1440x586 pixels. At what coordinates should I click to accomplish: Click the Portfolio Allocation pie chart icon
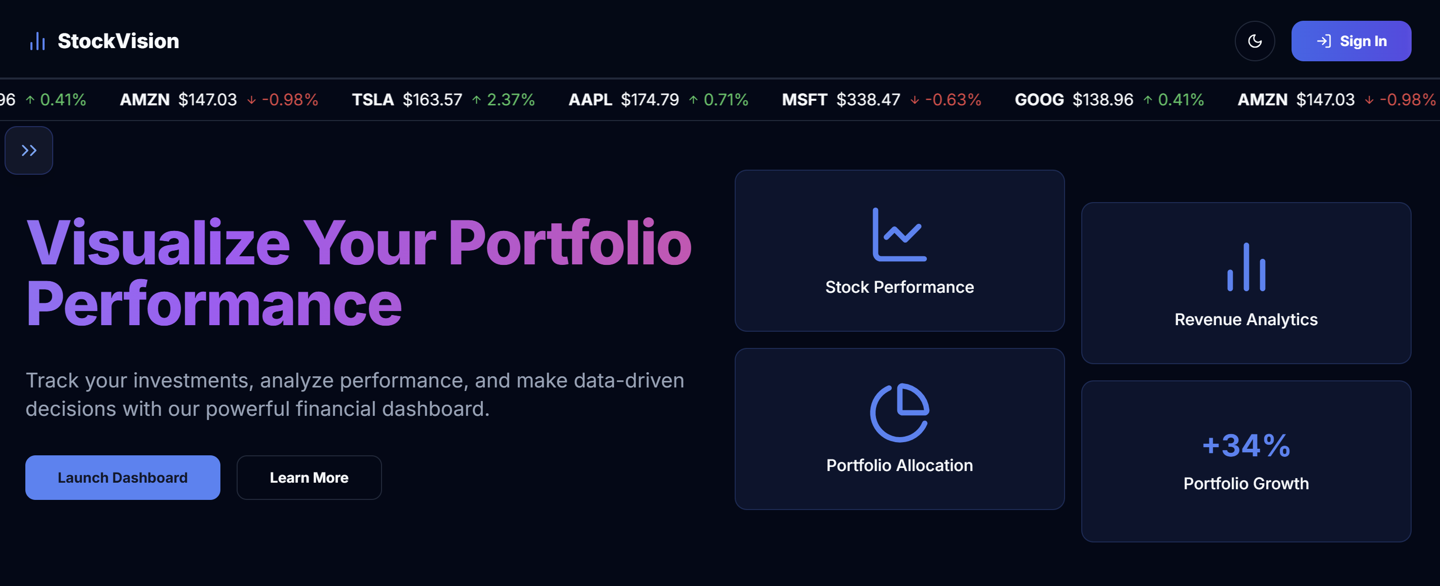click(899, 412)
